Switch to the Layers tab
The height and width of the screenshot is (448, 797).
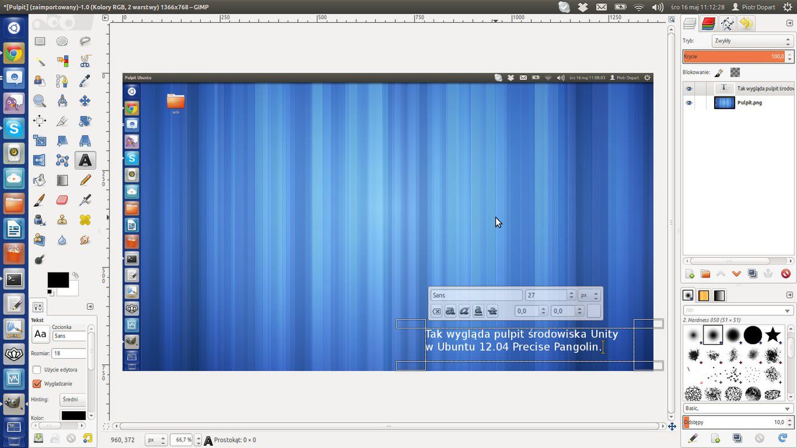click(690, 23)
